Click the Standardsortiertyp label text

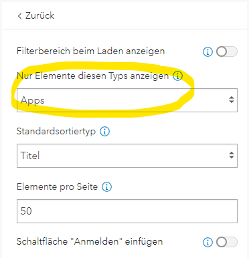click(56, 132)
